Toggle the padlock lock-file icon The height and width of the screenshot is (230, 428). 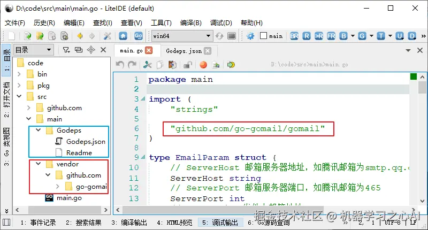click(x=188, y=65)
